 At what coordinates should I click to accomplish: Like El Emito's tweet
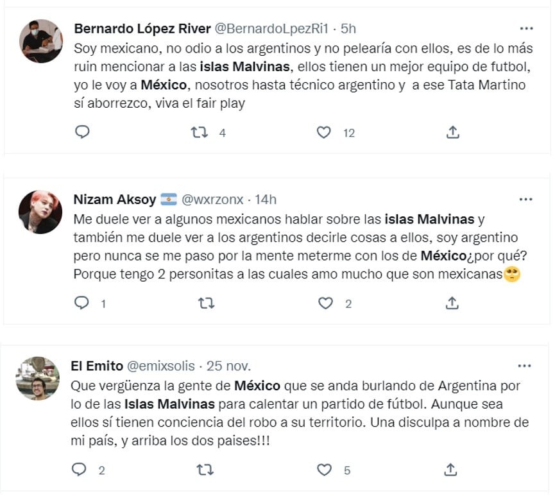[x=327, y=470]
